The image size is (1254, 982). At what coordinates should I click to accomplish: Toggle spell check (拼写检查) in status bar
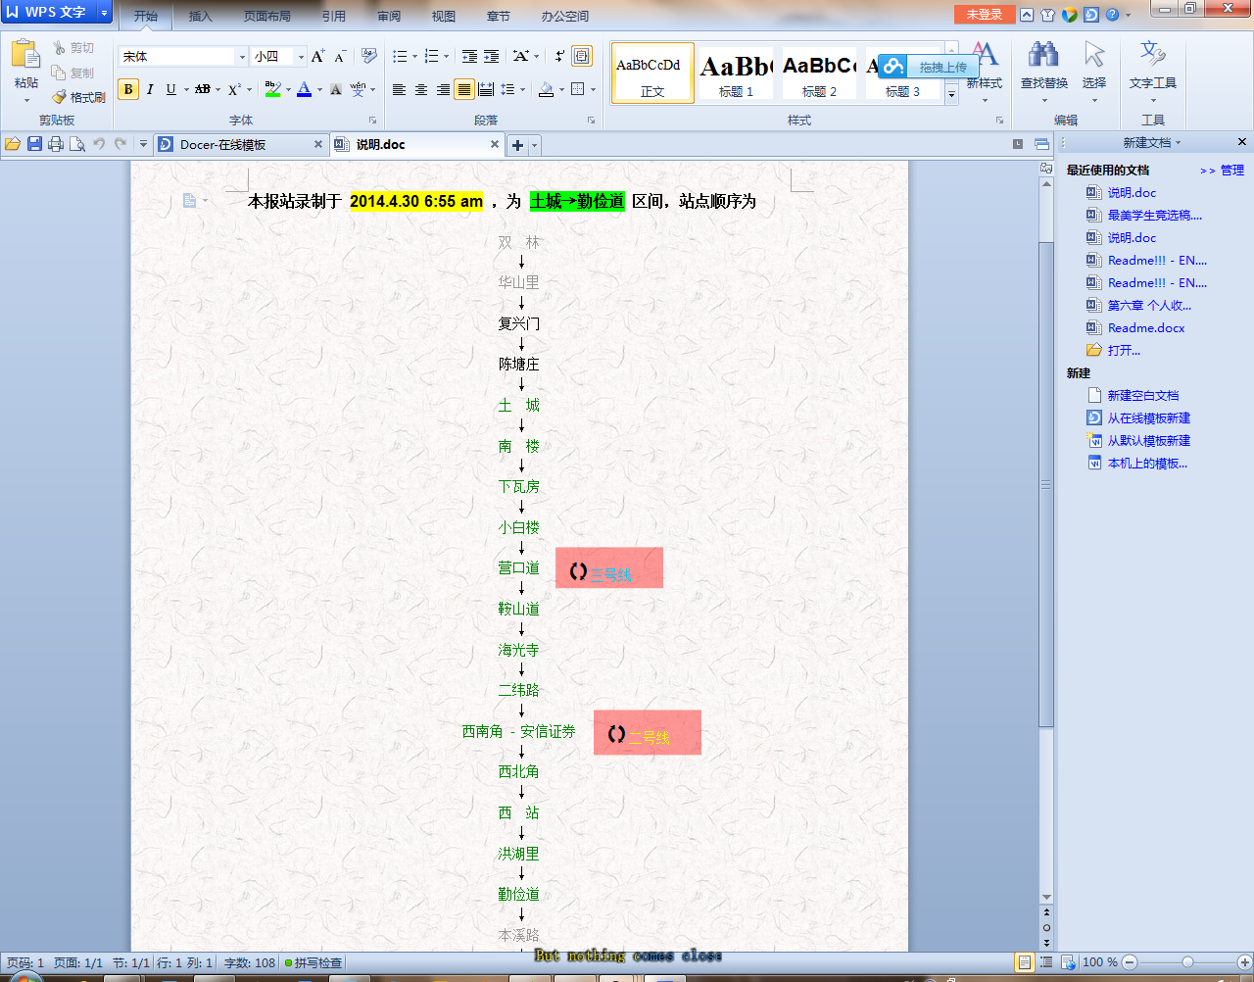click(x=313, y=963)
